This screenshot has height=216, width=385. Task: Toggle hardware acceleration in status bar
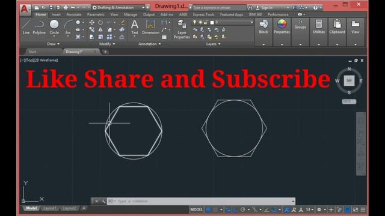click(347, 209)
